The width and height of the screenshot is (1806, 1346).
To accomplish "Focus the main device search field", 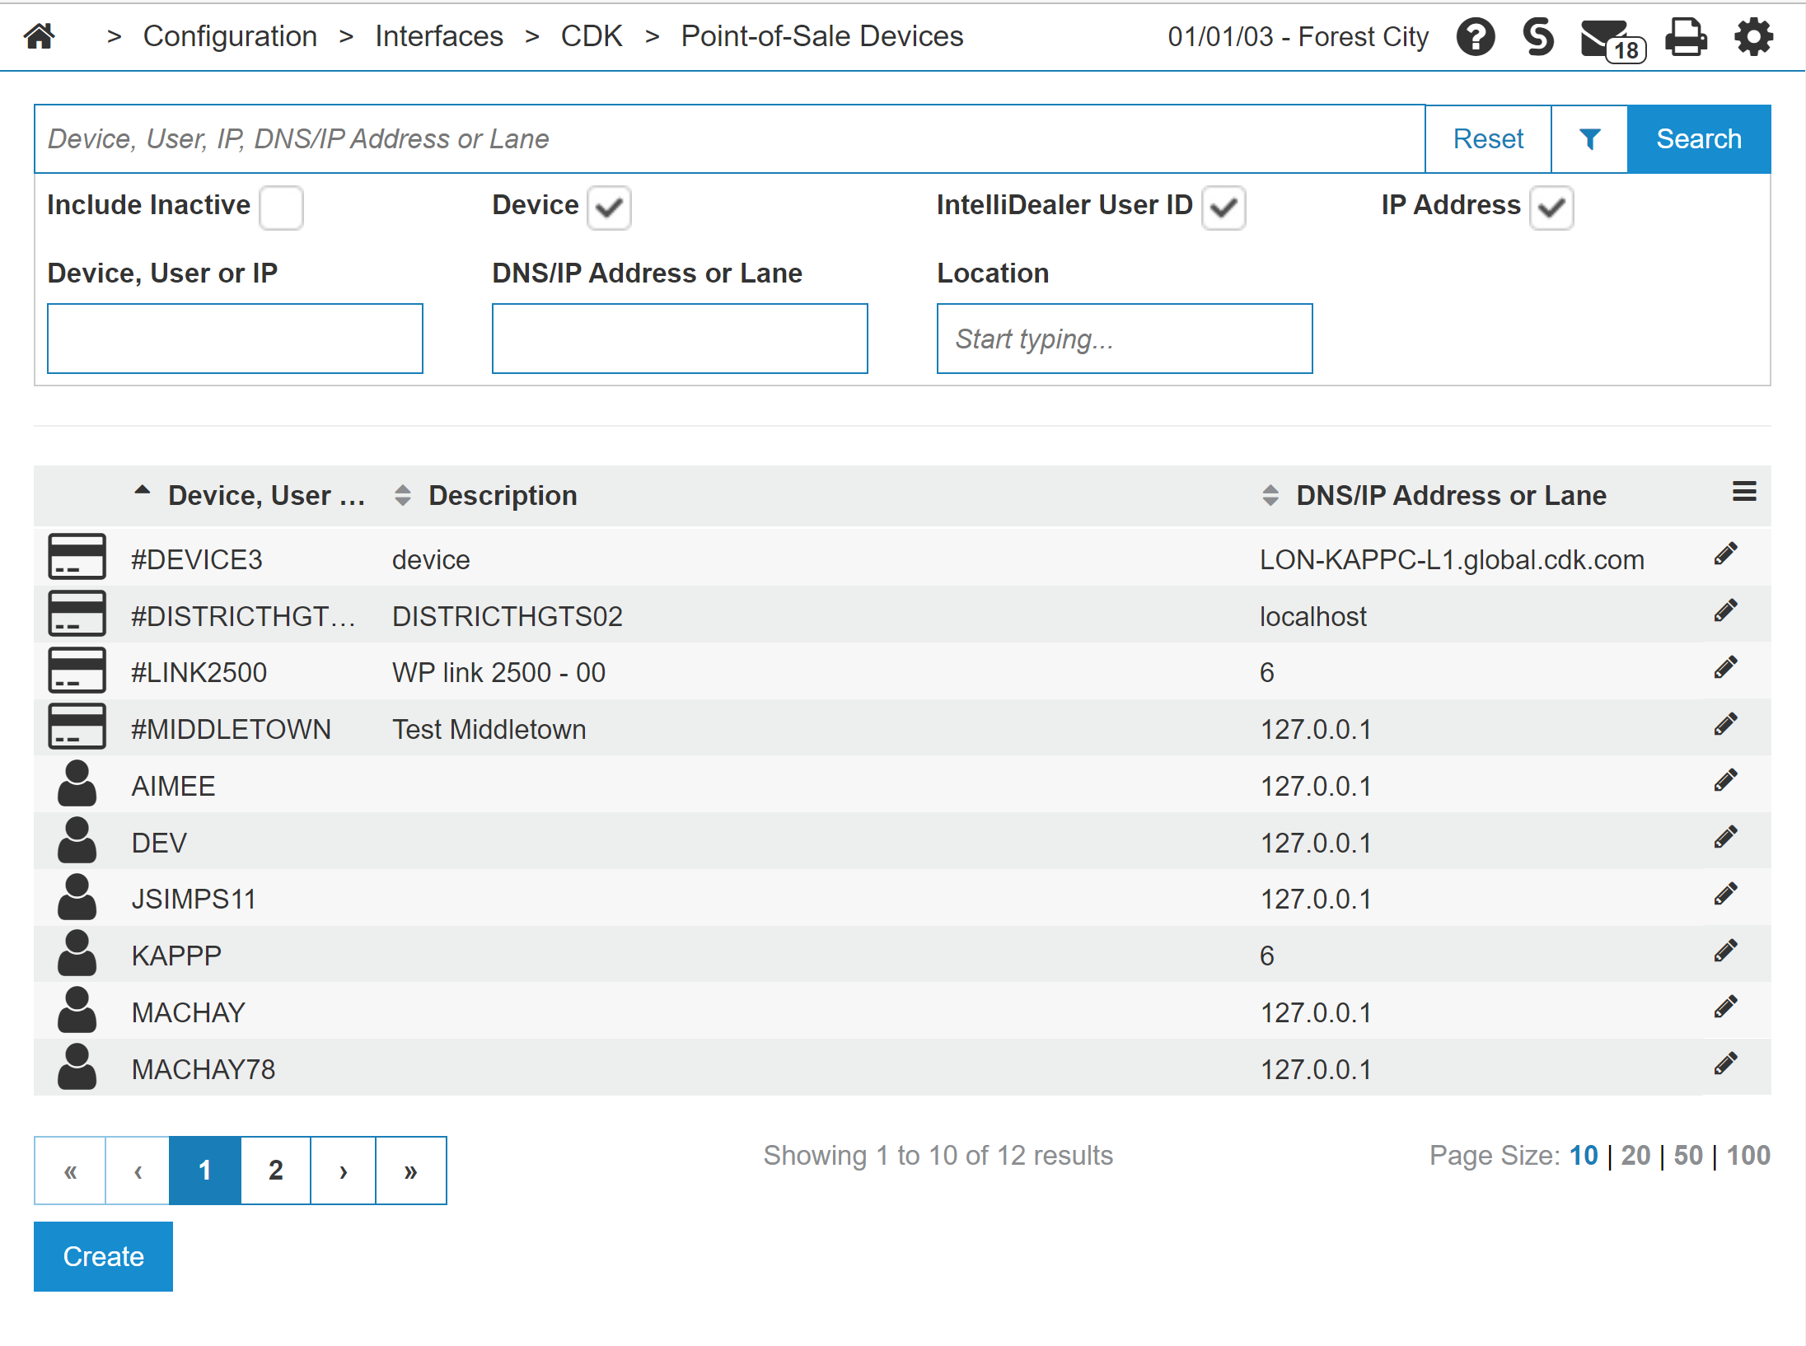I will point(729,139).
